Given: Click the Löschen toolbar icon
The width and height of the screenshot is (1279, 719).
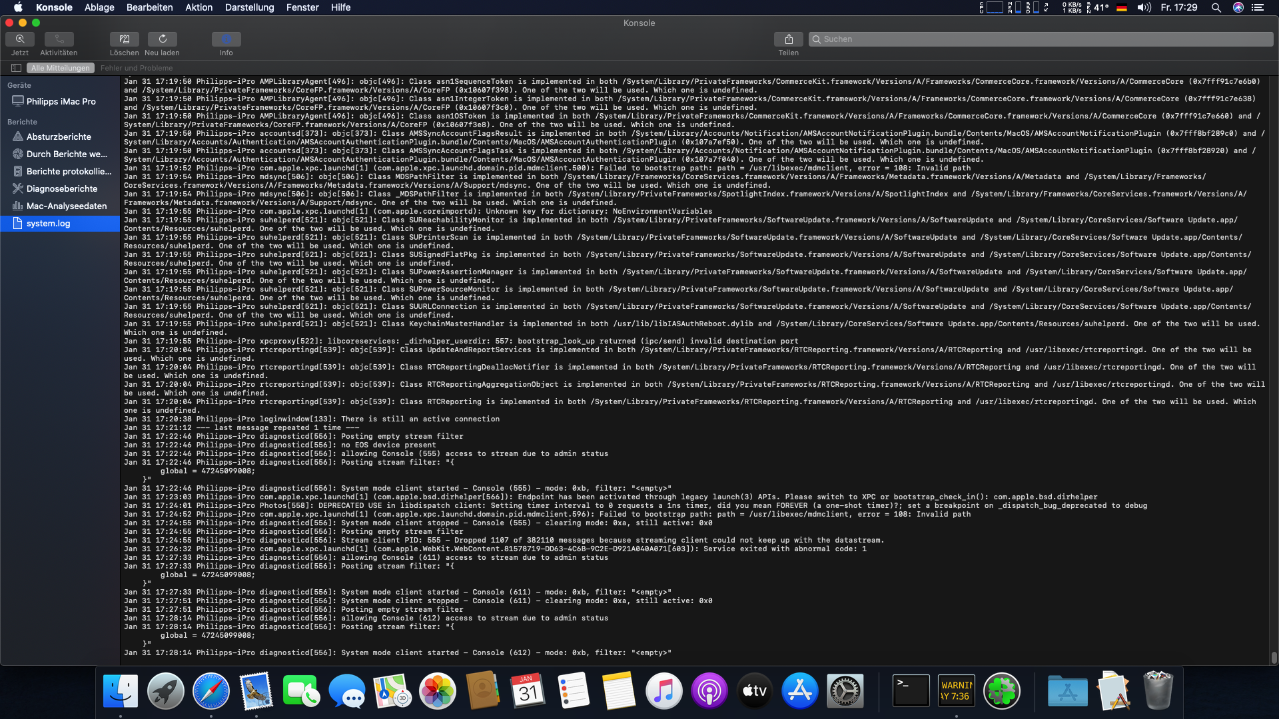Looking at the screenshot, I should point(124,39).
